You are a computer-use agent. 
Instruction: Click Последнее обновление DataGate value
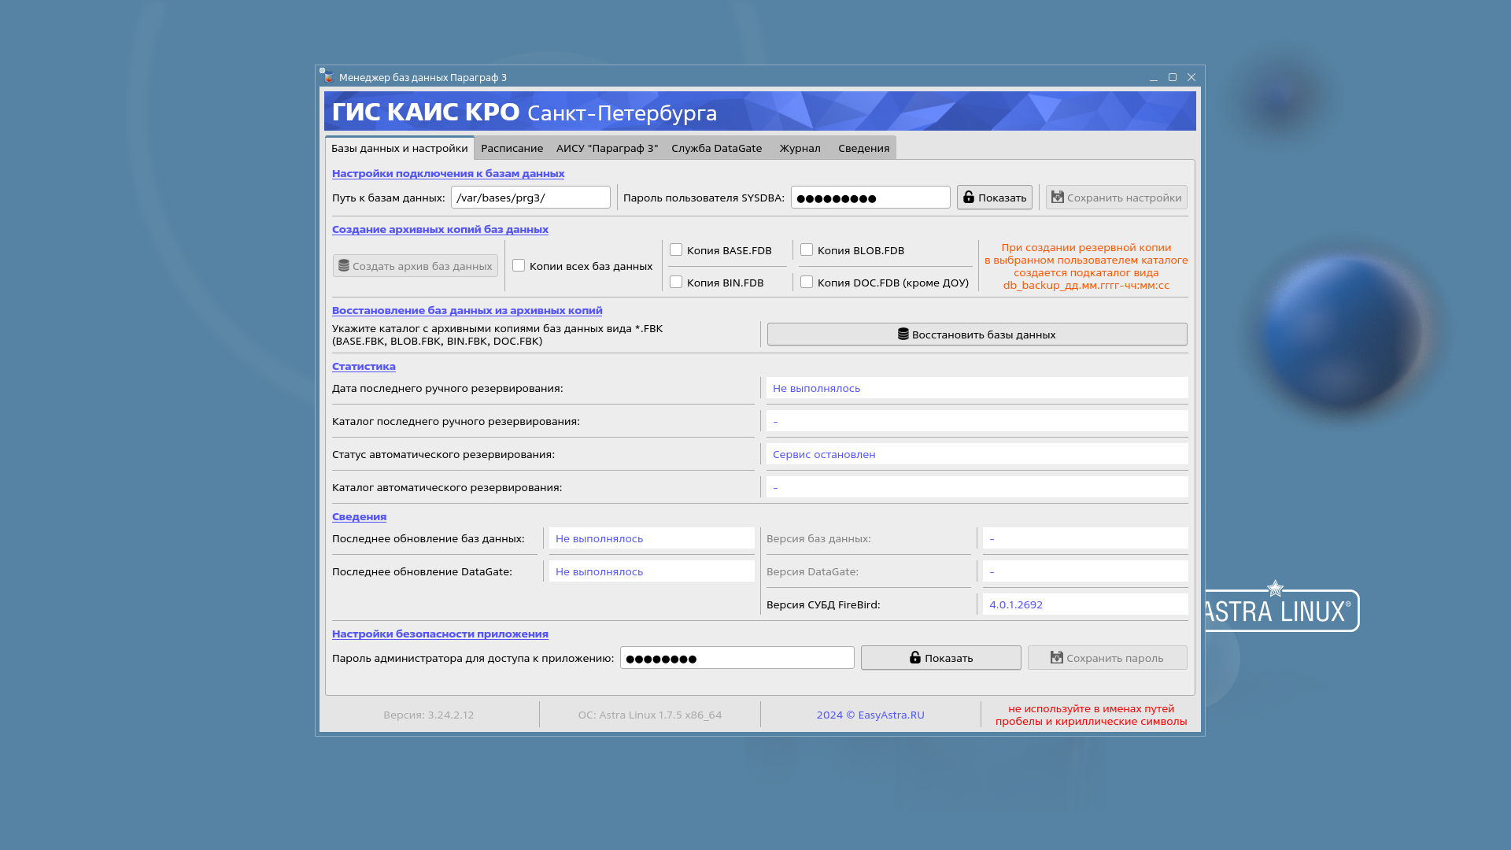coord(652,571)
